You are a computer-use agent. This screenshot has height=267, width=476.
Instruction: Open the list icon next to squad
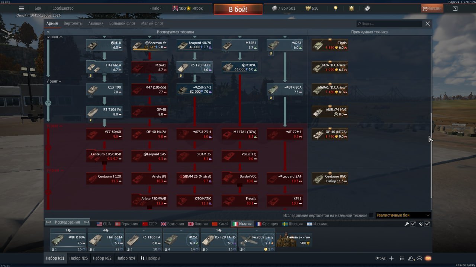pos(402,258)
